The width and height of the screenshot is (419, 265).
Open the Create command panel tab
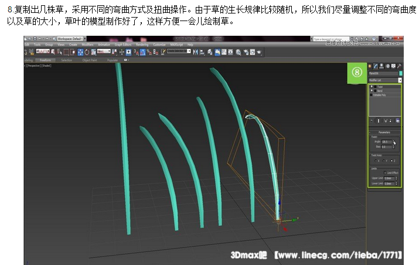[370, 66]
